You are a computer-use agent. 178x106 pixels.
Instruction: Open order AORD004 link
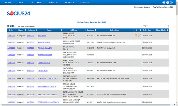tap(11, 55)
